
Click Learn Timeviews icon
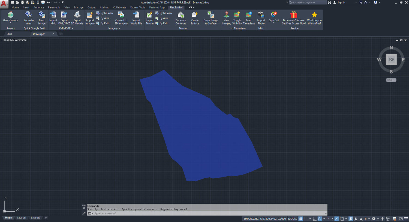(249, 15)
